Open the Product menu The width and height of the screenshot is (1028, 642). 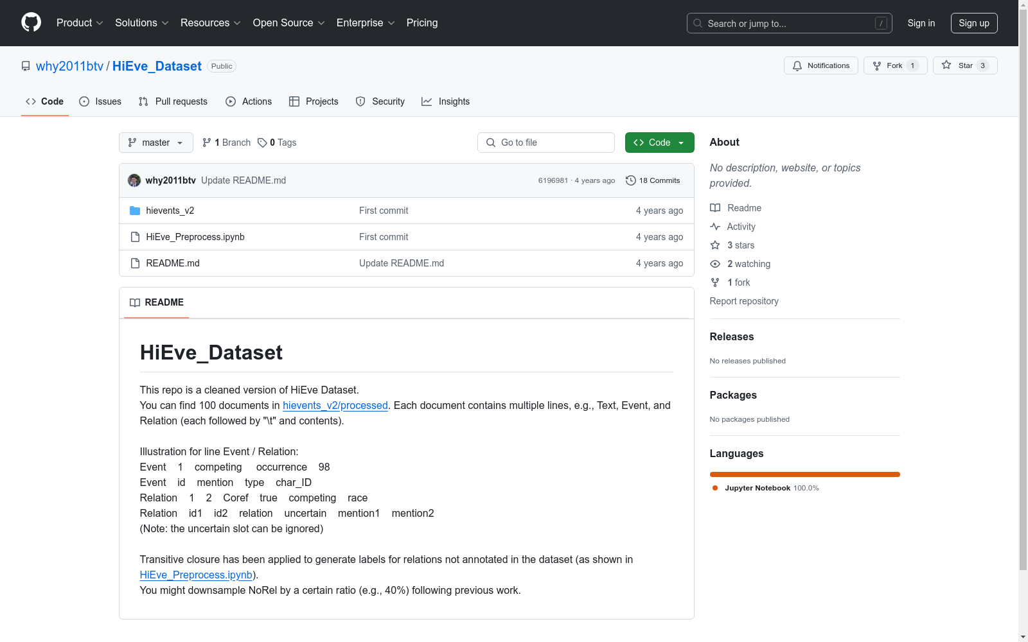click(80, 23)
